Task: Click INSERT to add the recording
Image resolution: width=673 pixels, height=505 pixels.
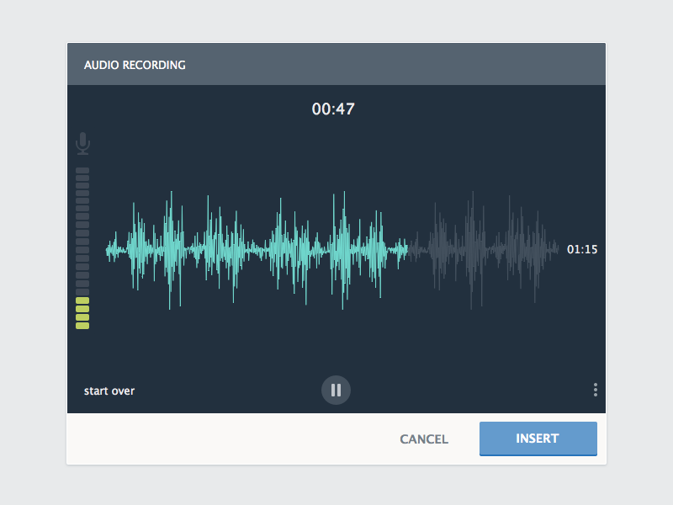Action: coord(538,439)
